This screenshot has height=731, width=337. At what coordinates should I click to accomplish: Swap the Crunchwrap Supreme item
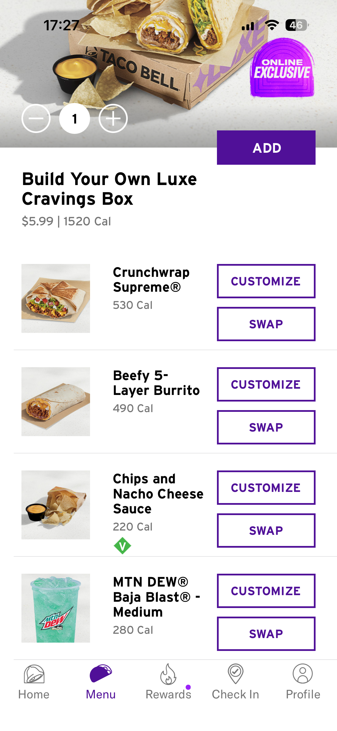tap(266, 324)
